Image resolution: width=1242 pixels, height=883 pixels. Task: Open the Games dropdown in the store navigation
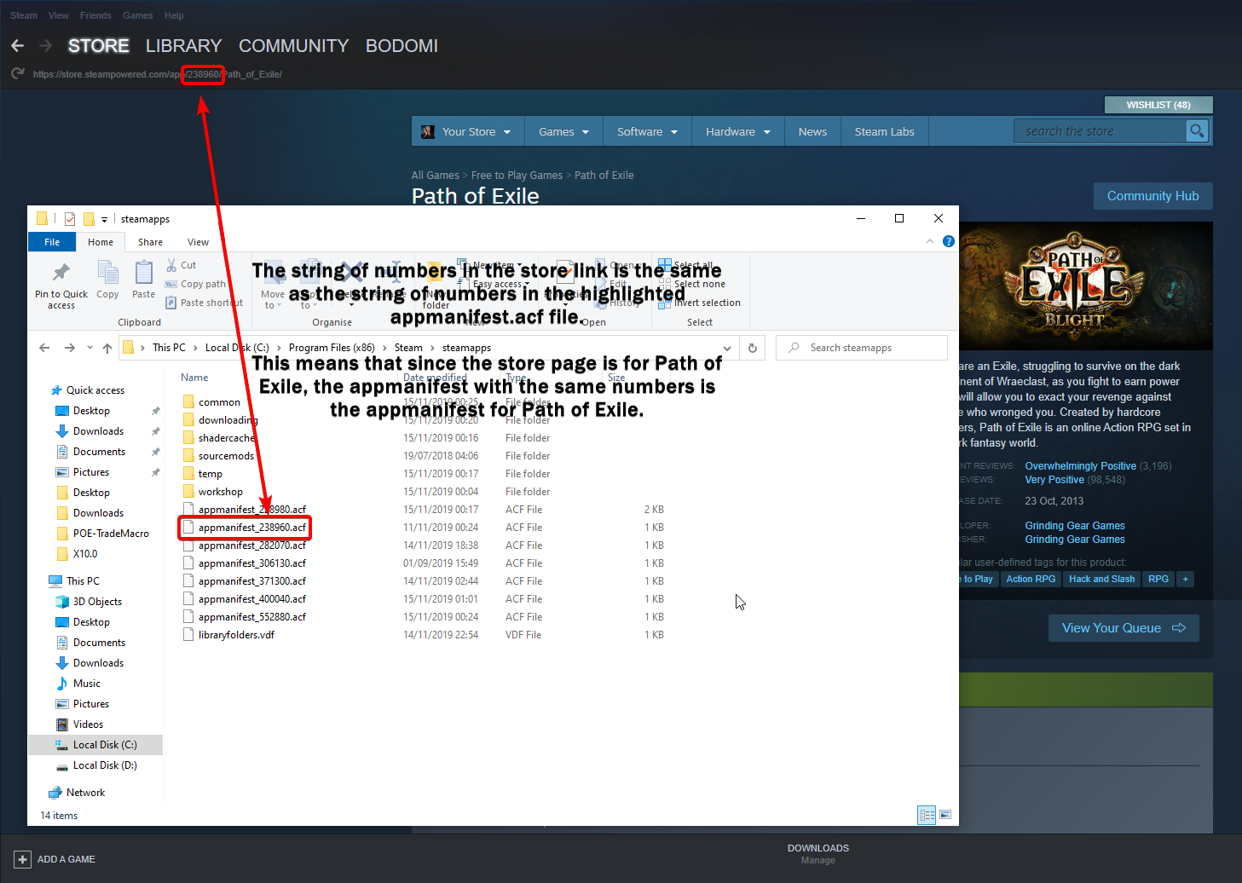(563, 130)
